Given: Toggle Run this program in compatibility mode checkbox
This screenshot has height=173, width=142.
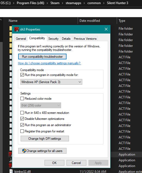Looking at the screenshot, I should click(22, 75).
